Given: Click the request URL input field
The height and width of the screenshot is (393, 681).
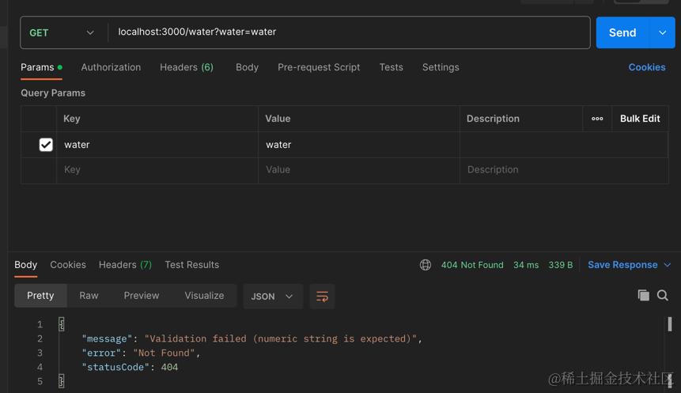Looking at the screenshot, I should tap(348, 32).
